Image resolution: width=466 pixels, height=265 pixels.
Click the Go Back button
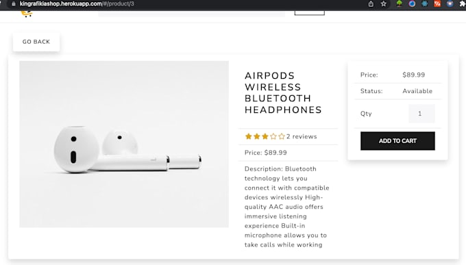coord(36,42)
